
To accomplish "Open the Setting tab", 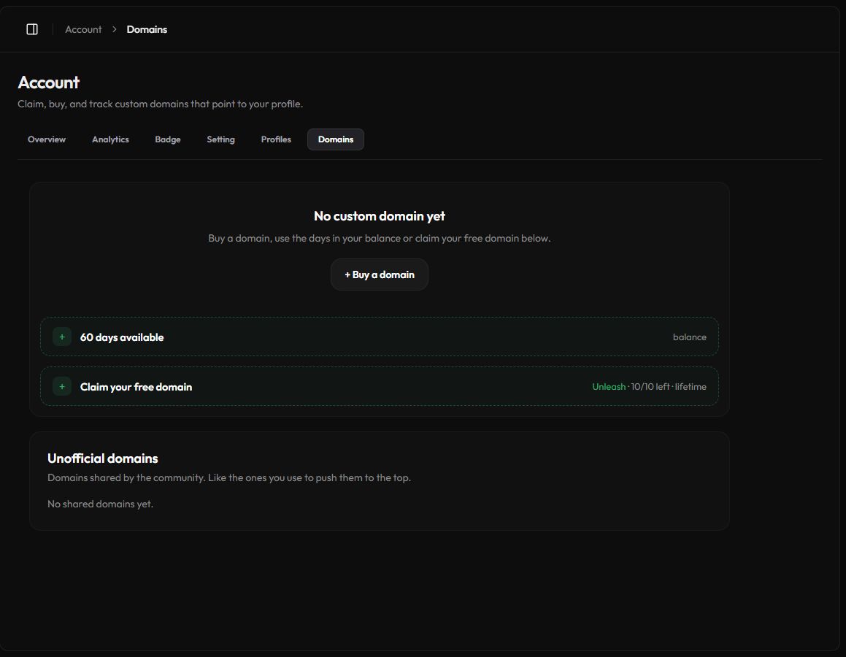I will coord(220,139).
